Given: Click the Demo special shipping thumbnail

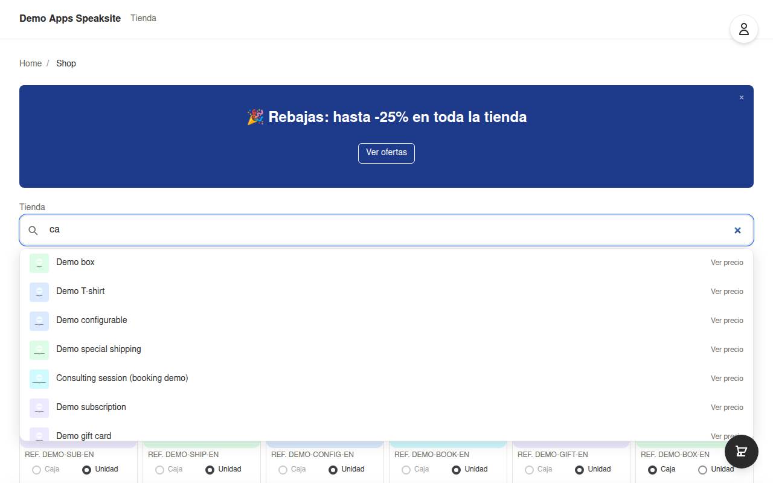Looking at the screenshot, I should tap(39, 350).
